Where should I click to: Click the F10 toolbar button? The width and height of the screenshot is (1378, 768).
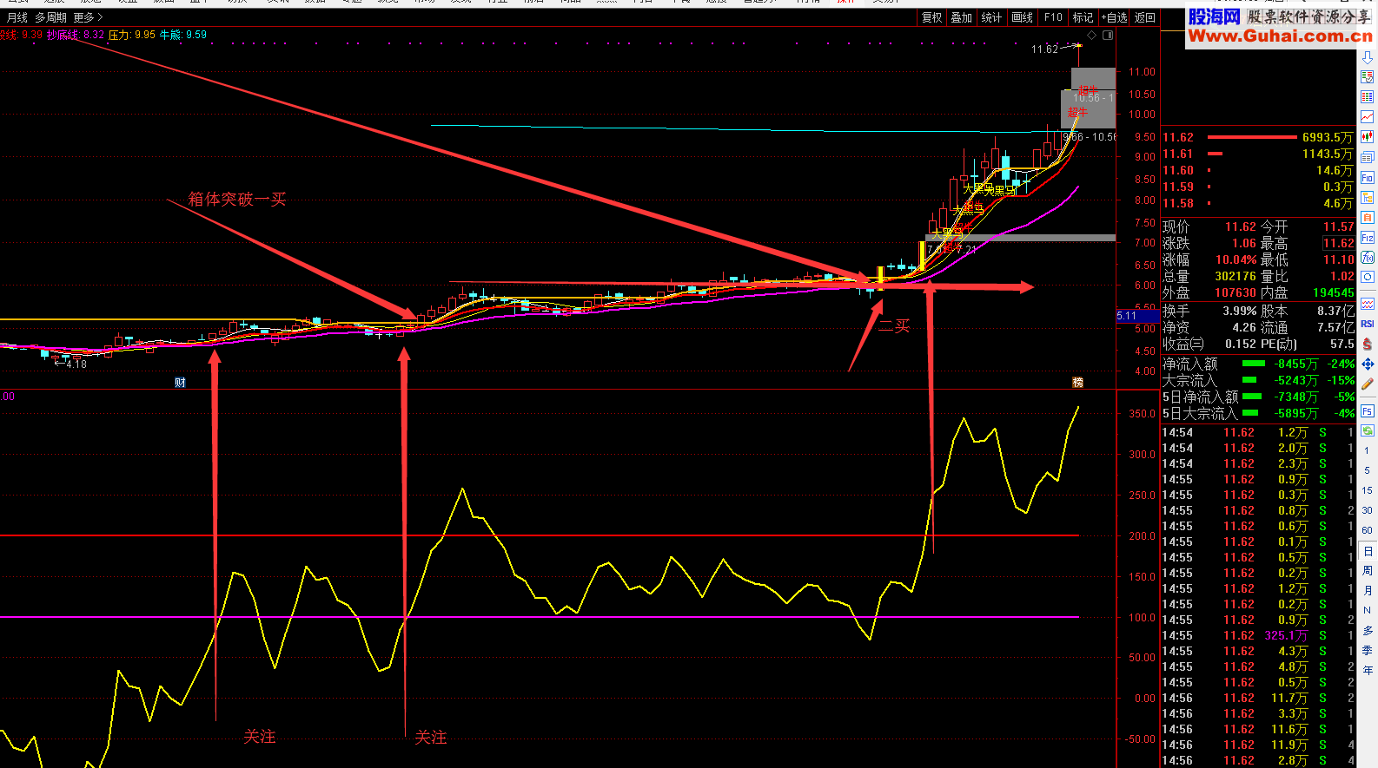(1053, 17)
